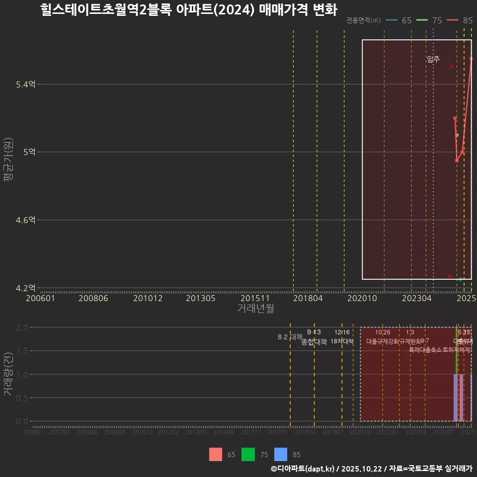The width and height of the screenshot is (477, 477).
Task: Click the red X marker near the chart top
Action: point(451,66)
